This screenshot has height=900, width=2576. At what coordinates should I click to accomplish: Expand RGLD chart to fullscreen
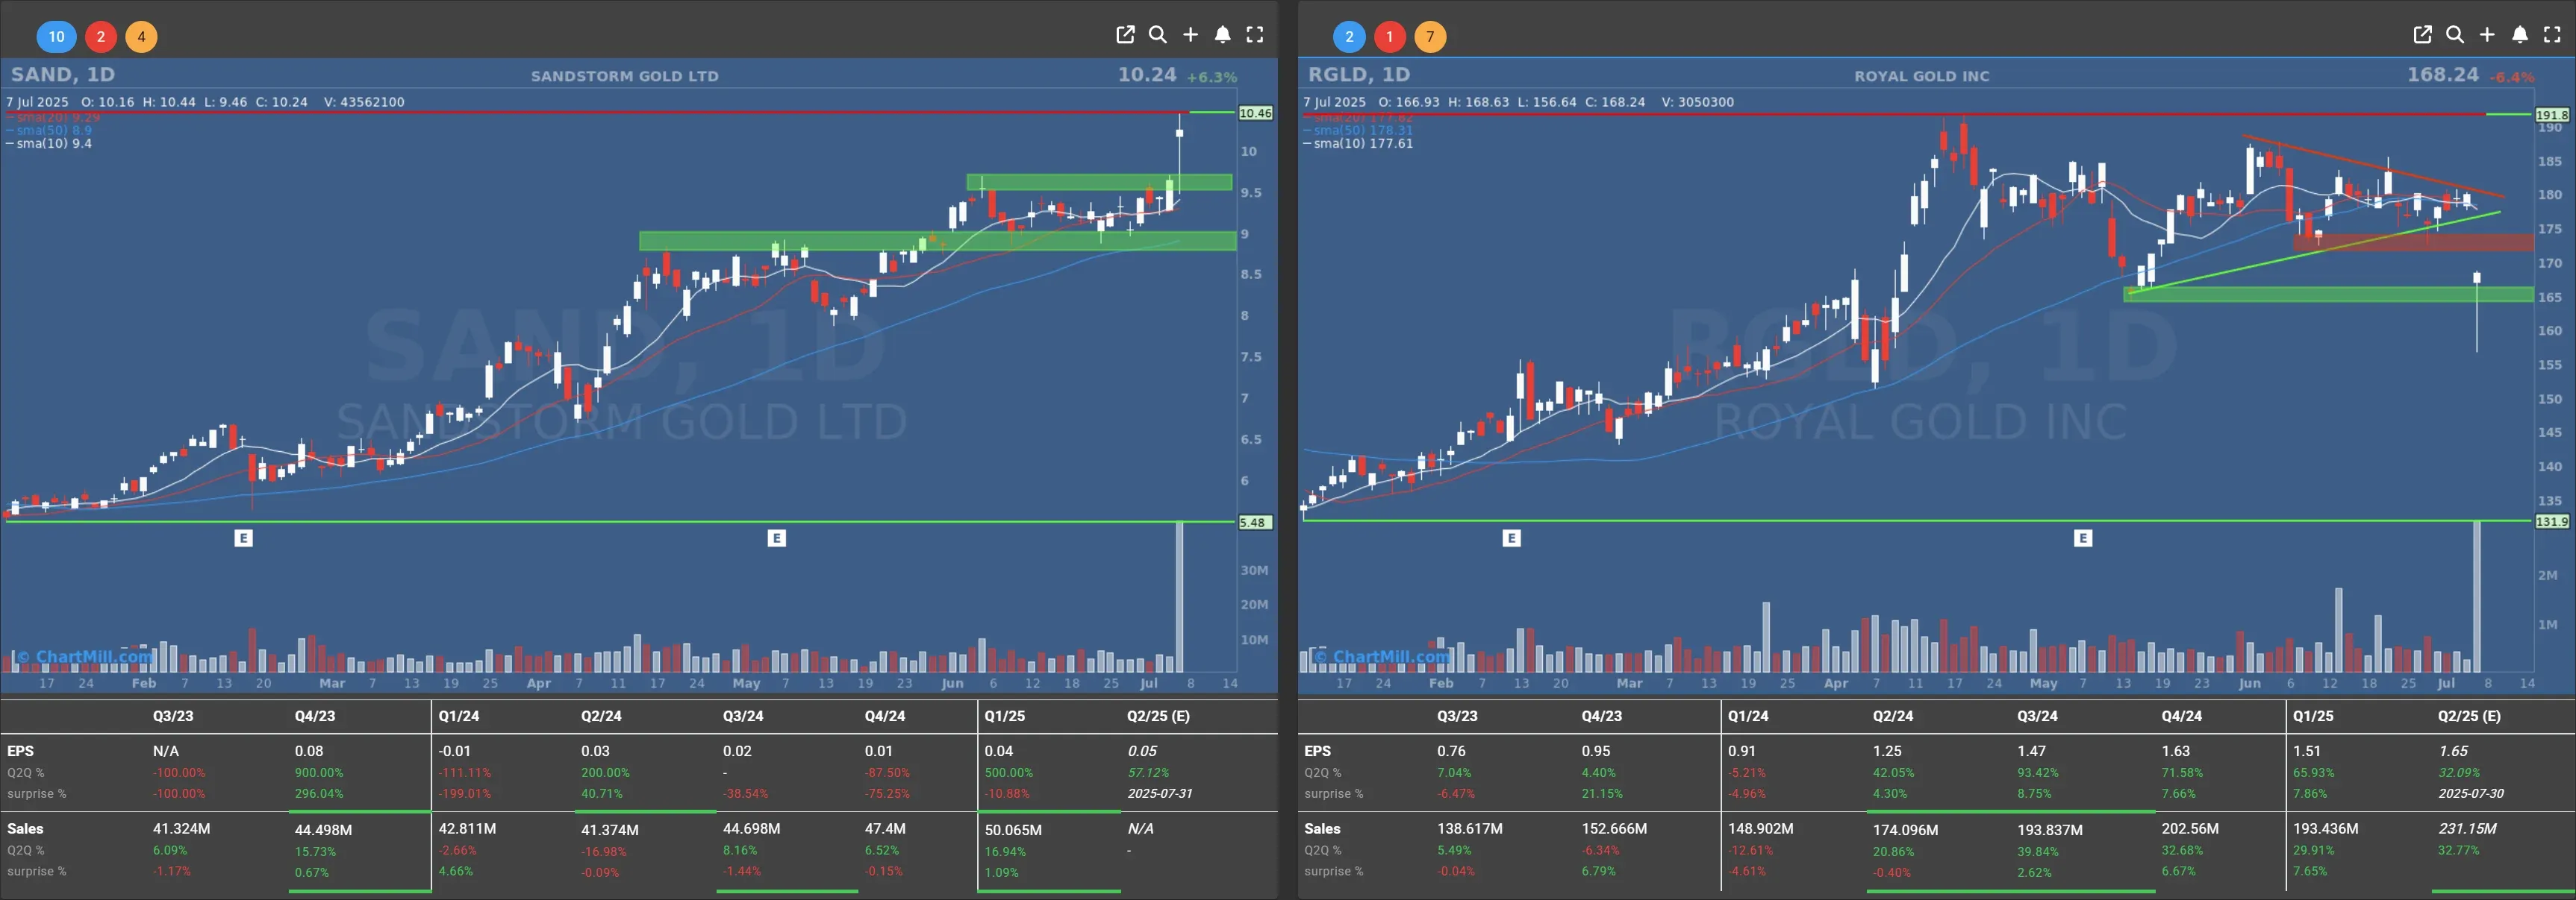coord(2552,35)
